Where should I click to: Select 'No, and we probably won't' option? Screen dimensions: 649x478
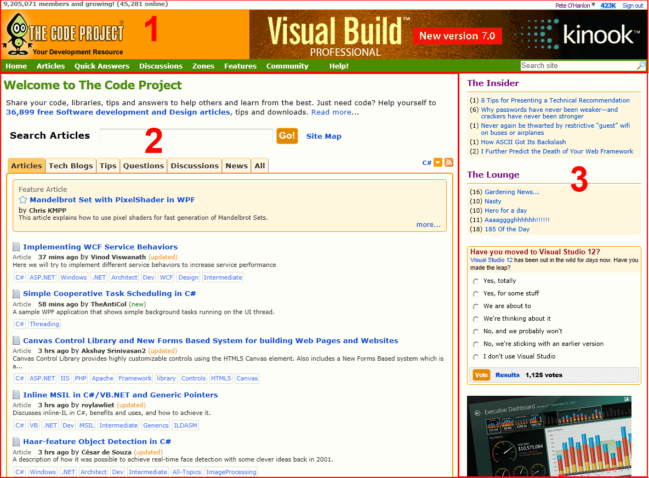point(476,332)
